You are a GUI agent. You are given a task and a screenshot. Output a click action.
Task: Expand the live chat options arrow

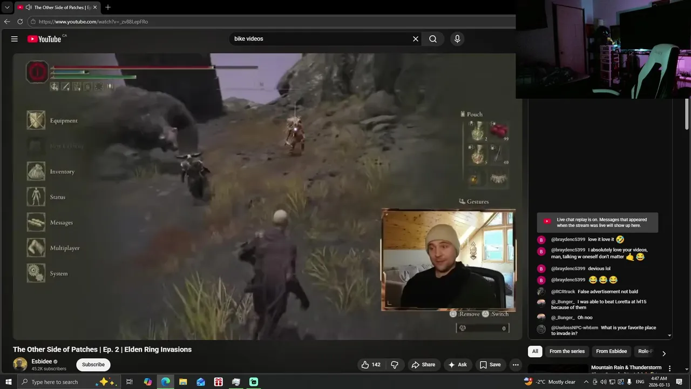click(669, 336)
